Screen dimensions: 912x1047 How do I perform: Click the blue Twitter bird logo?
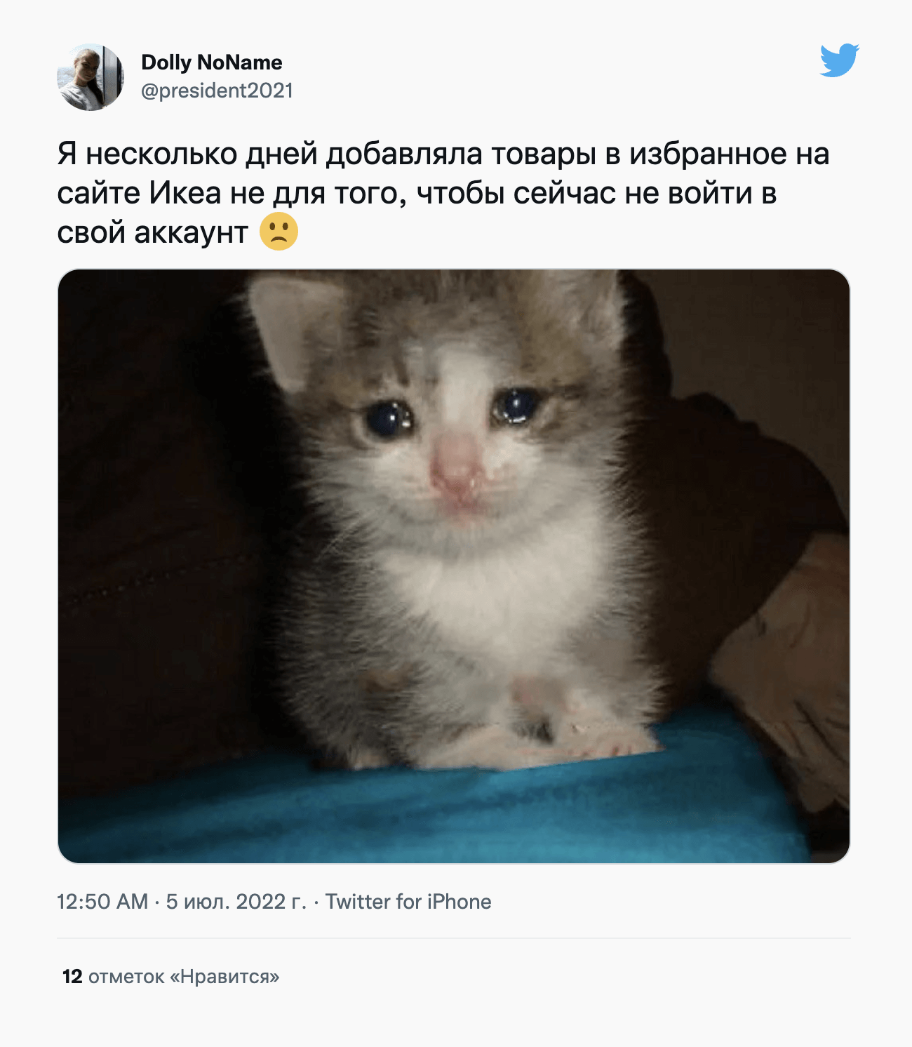coord(839,60)
